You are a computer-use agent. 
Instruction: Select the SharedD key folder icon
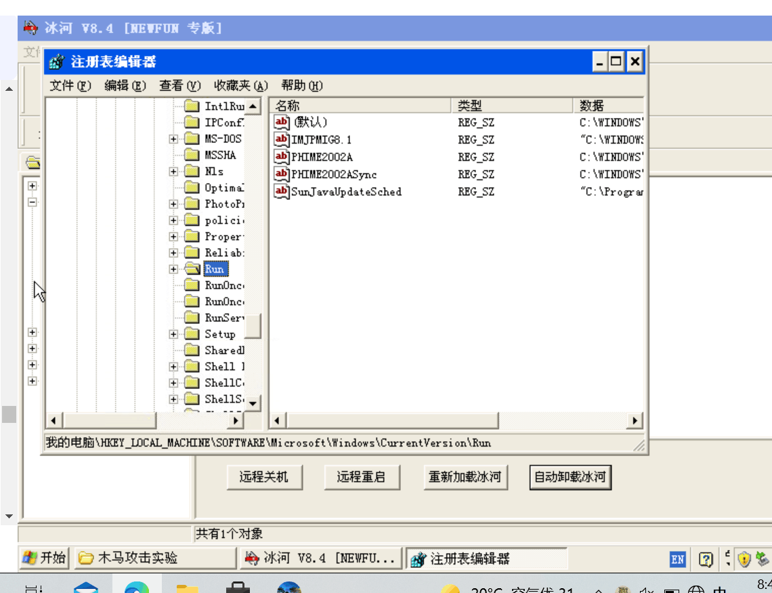point(192,350)
